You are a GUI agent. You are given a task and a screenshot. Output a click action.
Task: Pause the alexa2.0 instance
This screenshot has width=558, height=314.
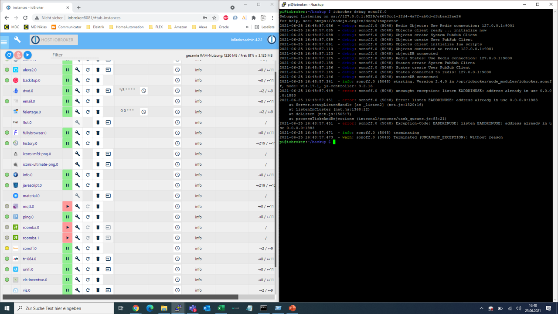[x=67, y=70]
